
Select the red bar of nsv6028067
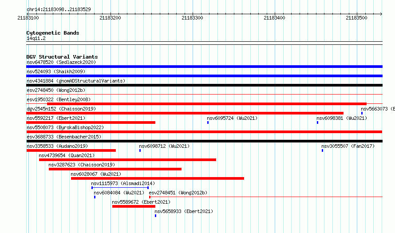click(158, 178)
